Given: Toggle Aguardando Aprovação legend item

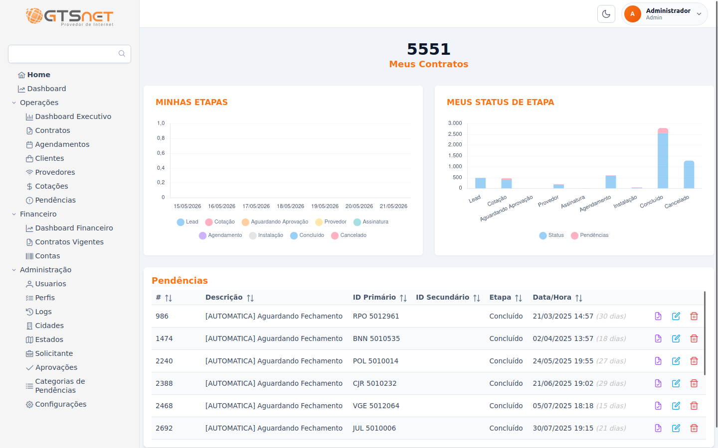Looking at the screenshot, I should 275,222.
